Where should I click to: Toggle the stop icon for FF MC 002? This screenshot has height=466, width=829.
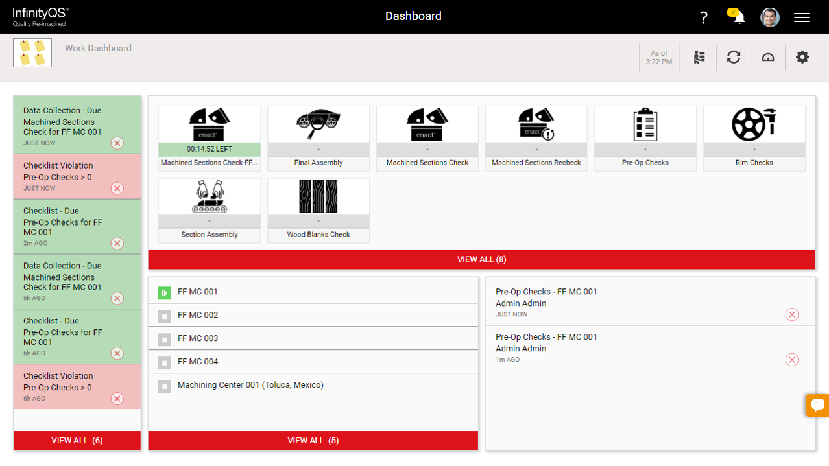click(164, 316)
